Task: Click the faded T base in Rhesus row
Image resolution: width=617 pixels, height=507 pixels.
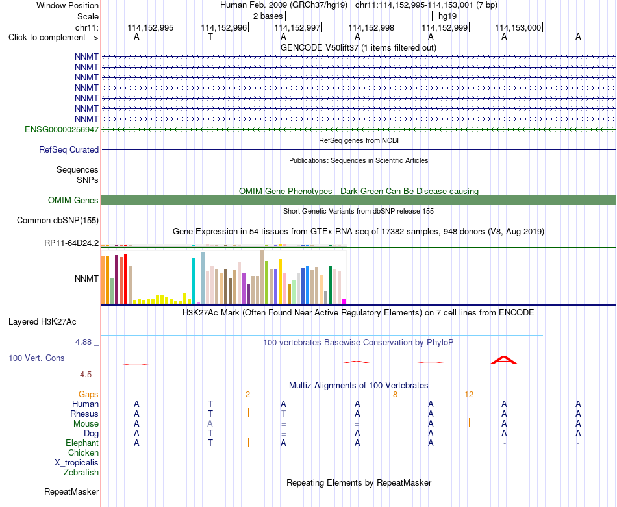Action: pos(283,414)
